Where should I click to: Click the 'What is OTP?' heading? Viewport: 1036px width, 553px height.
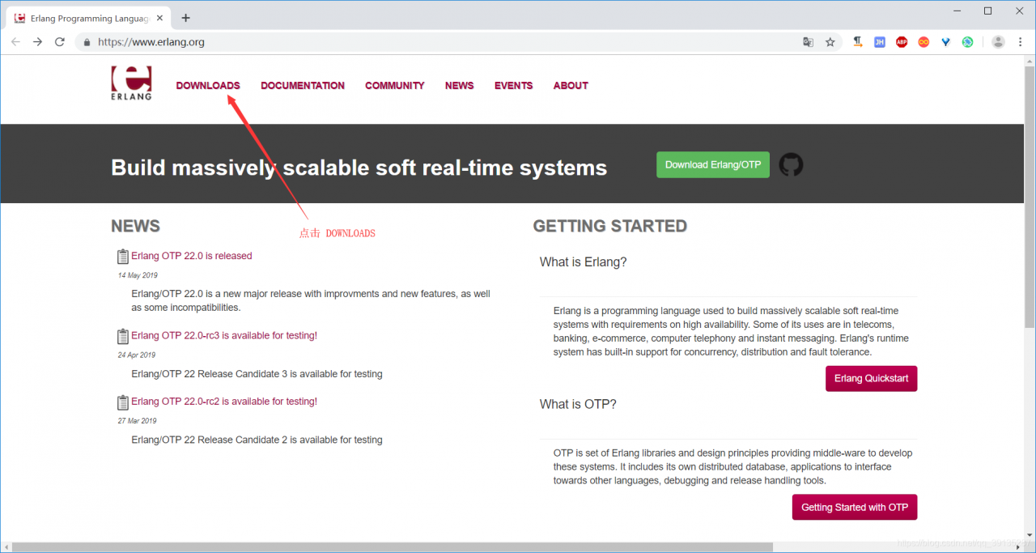(x=578, y=404)
